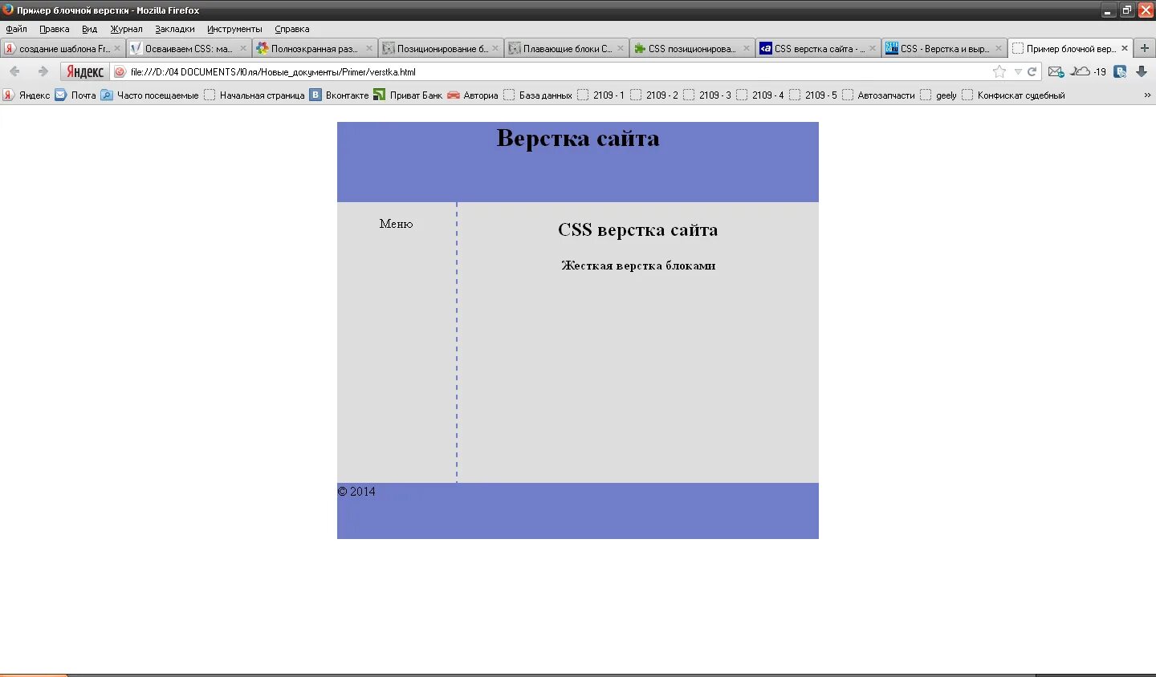Click the Часто посещаемые magnifier icon

[106, 95]
